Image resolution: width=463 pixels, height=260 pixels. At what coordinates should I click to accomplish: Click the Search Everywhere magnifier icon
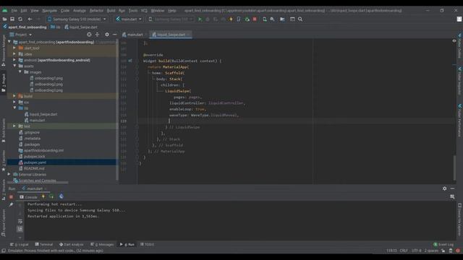tap(300, 19)
